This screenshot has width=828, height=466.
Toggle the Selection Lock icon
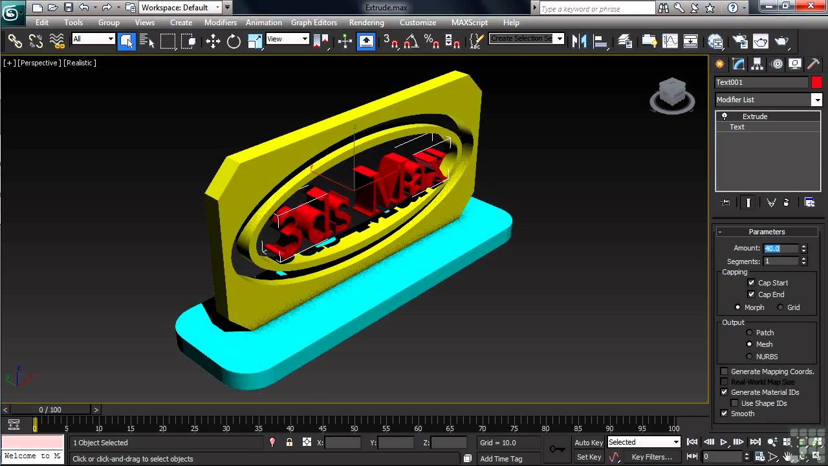289,442
